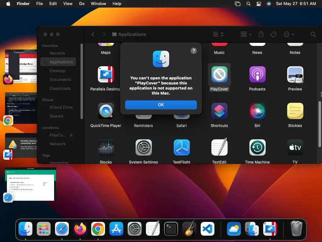Select the TextEdit app icon
322x242 pixels.
coord(219,147)
